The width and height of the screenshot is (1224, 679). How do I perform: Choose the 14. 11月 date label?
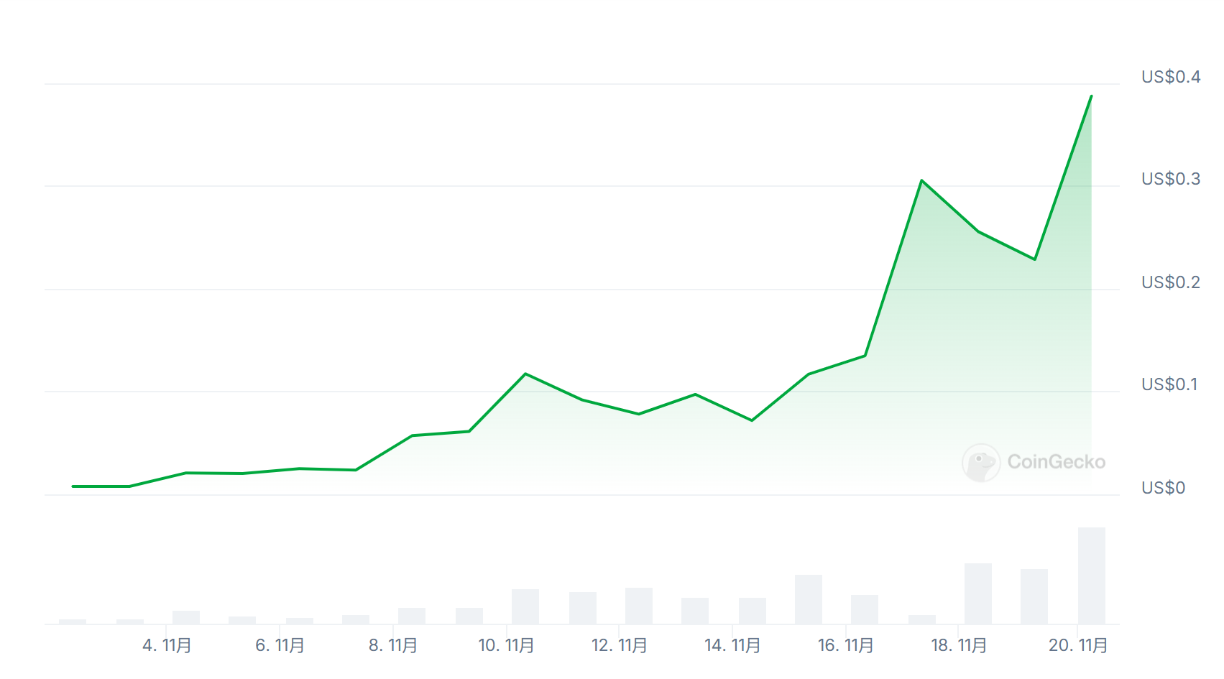coord(732,645)
